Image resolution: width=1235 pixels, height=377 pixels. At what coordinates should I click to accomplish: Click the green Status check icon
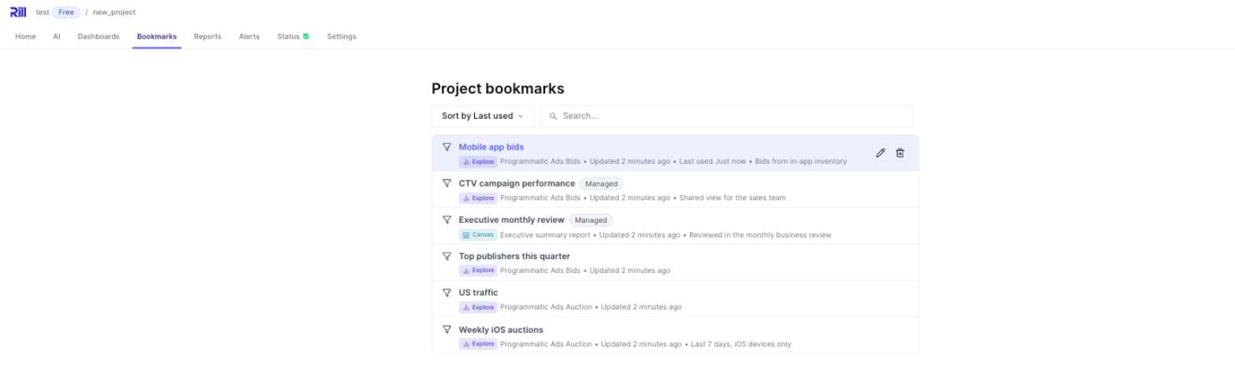click(x=306, y=36)
